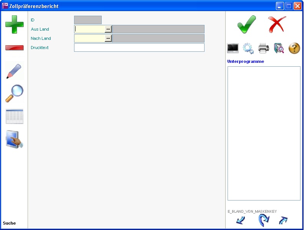Click the red minus delete record icon

(x=14, y=48)
